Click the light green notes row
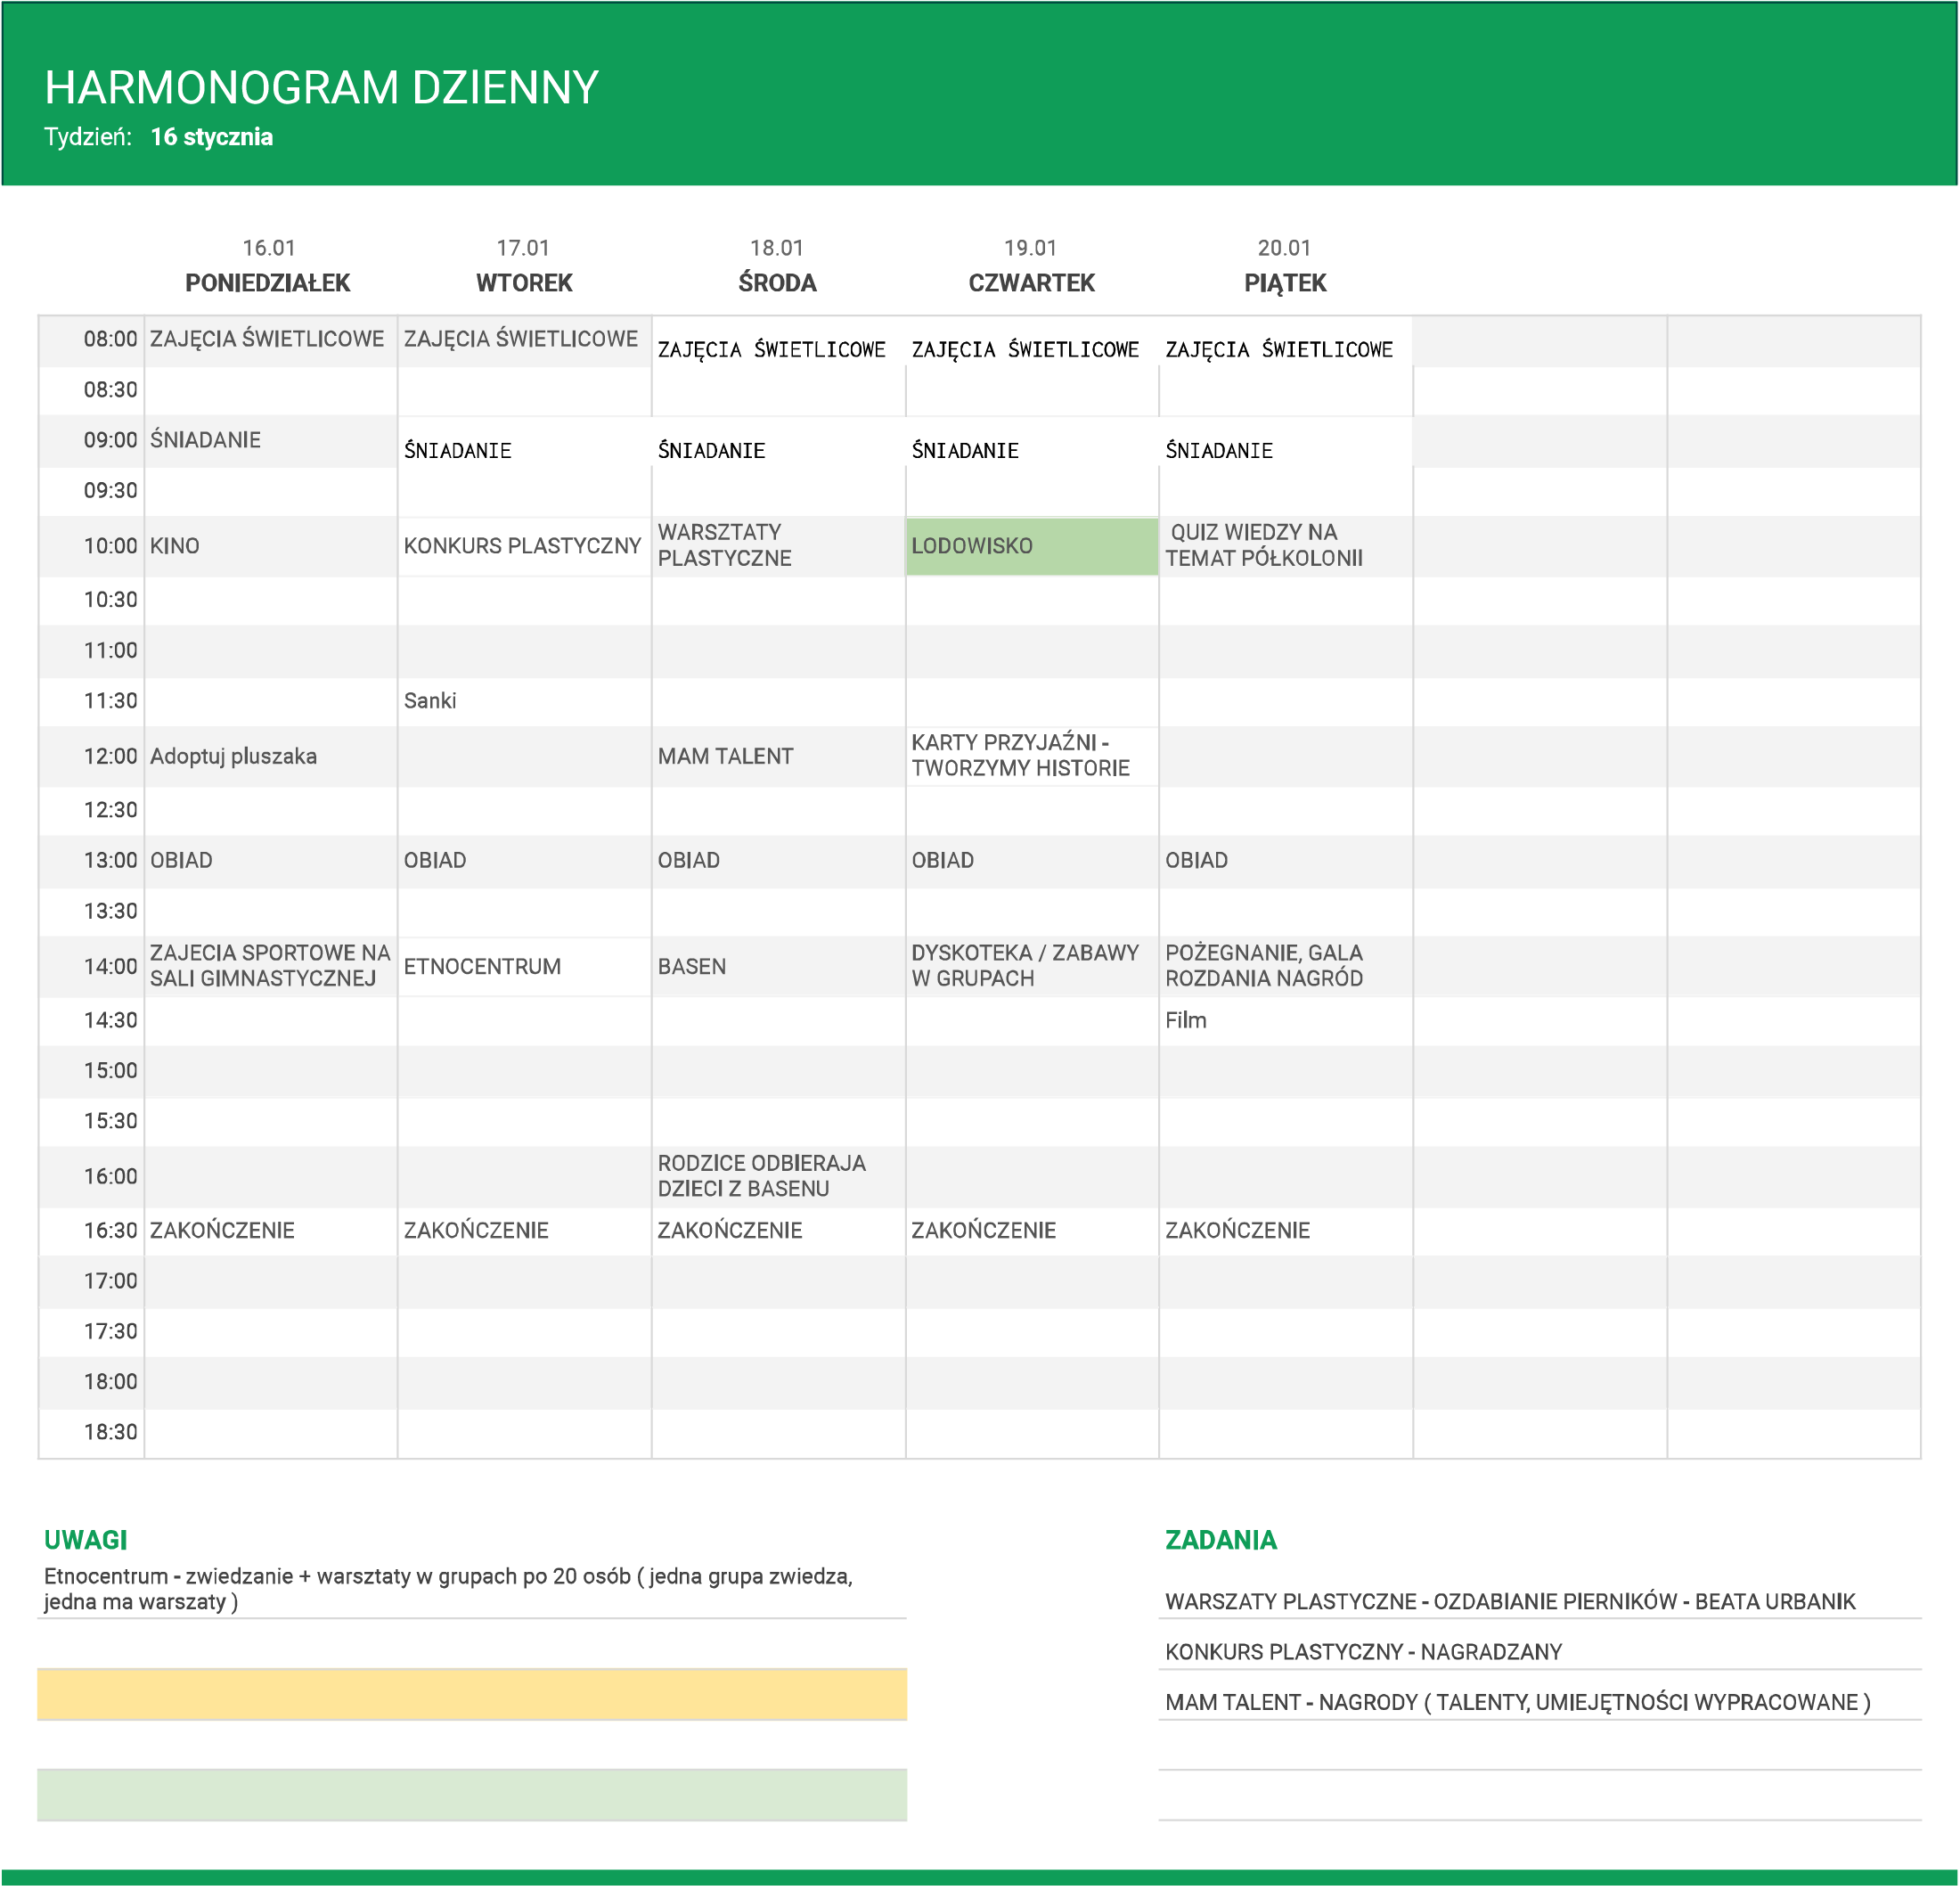The image size is (1960, 1890). pyautogui.click(x=472, y=1794)
